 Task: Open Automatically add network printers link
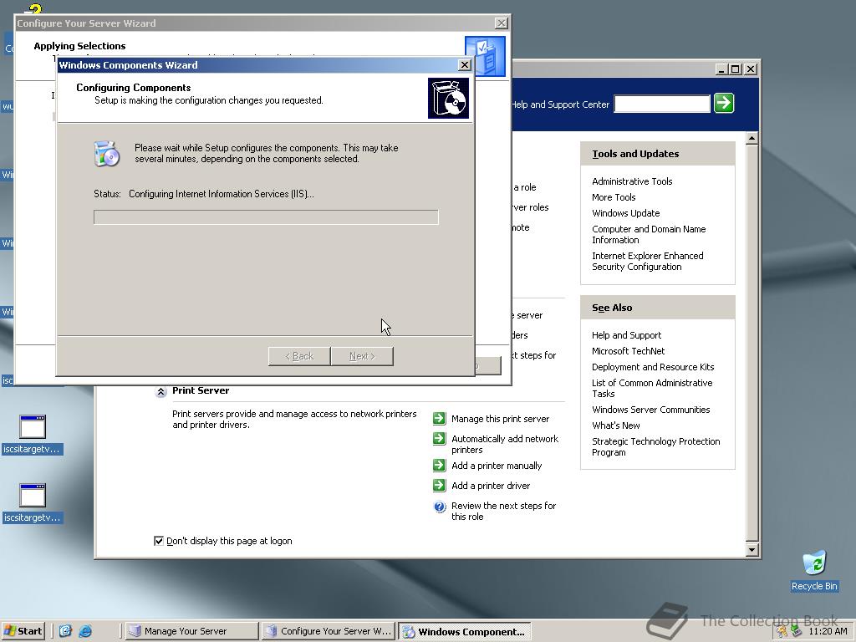[x=505, y=445]
